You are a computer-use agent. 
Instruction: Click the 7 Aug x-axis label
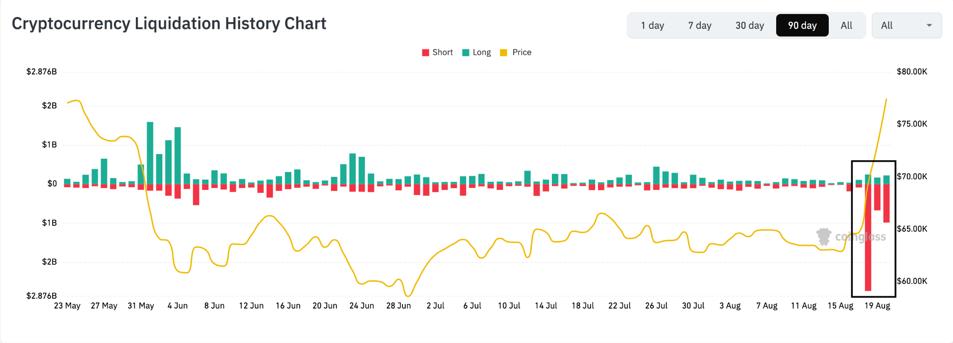pos(767,306)
